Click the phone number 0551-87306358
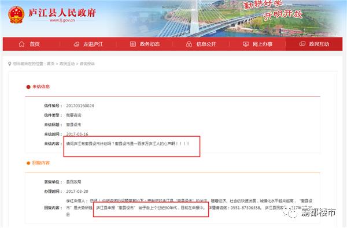Viewport: 347px width, 228px height. 245,208
